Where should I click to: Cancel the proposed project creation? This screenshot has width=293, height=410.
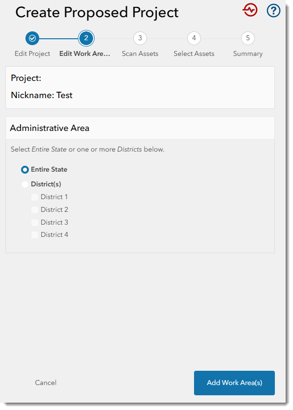point(46,383)
